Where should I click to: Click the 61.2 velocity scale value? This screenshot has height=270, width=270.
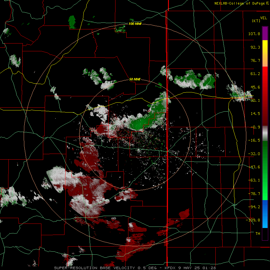[x=255, y=74]
